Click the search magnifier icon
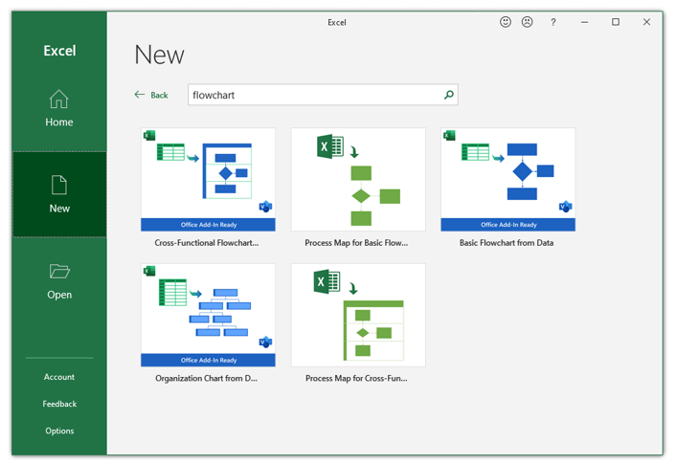 point(449,95)
